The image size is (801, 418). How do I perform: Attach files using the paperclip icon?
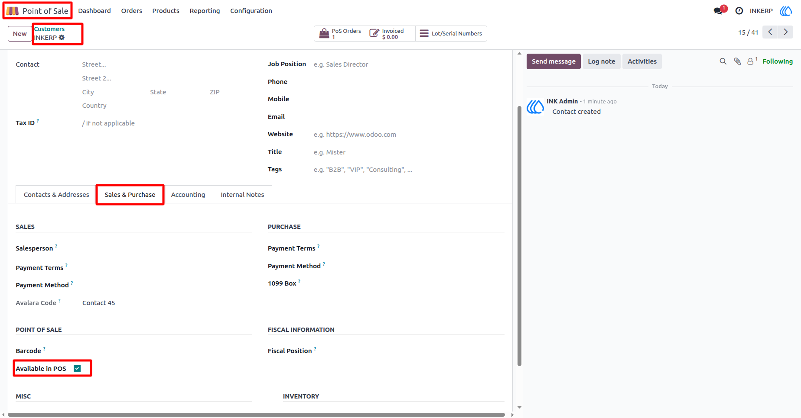tap(737, 61)
